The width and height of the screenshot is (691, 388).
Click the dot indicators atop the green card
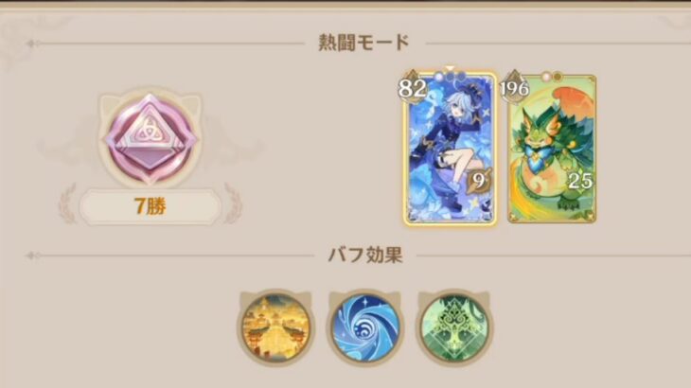552,77
